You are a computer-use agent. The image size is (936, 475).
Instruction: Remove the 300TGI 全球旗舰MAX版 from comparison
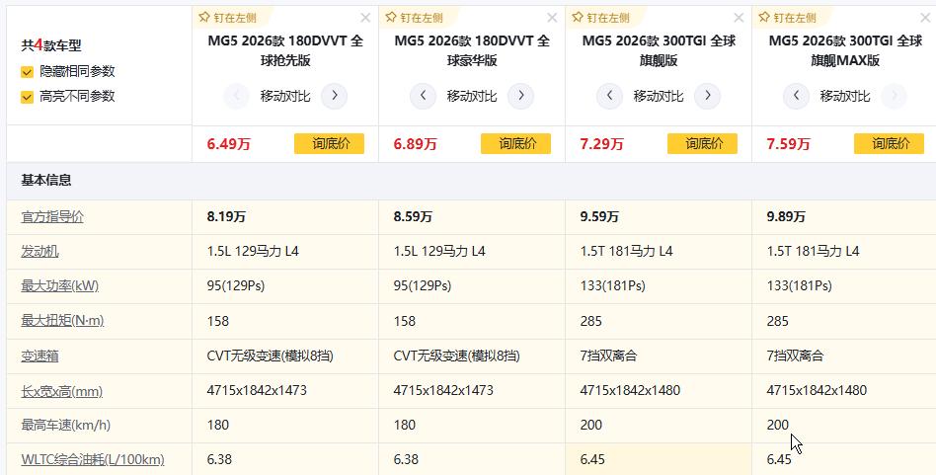[925, 18]
